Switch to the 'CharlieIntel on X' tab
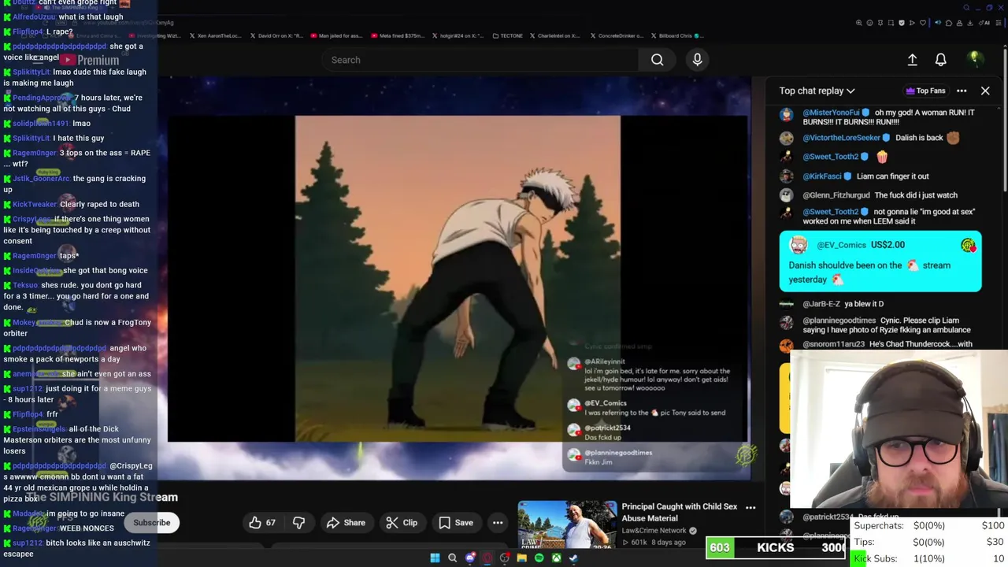Image resolution: width=1008 pixels, height=567 pixels. (554, 35)
